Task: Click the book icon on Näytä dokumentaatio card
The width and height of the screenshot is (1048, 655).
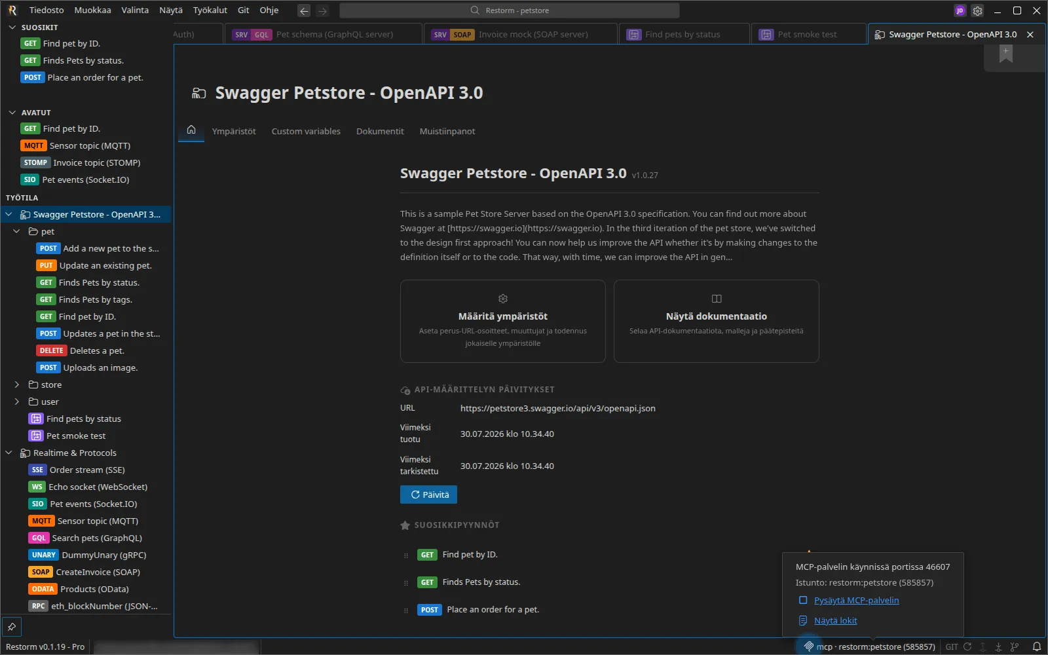Action: (717, 299)
